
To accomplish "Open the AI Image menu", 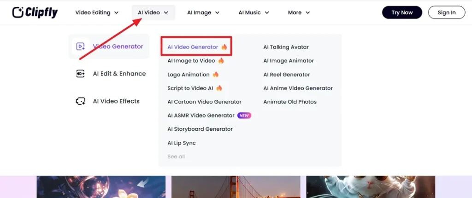I will (203, 12).
